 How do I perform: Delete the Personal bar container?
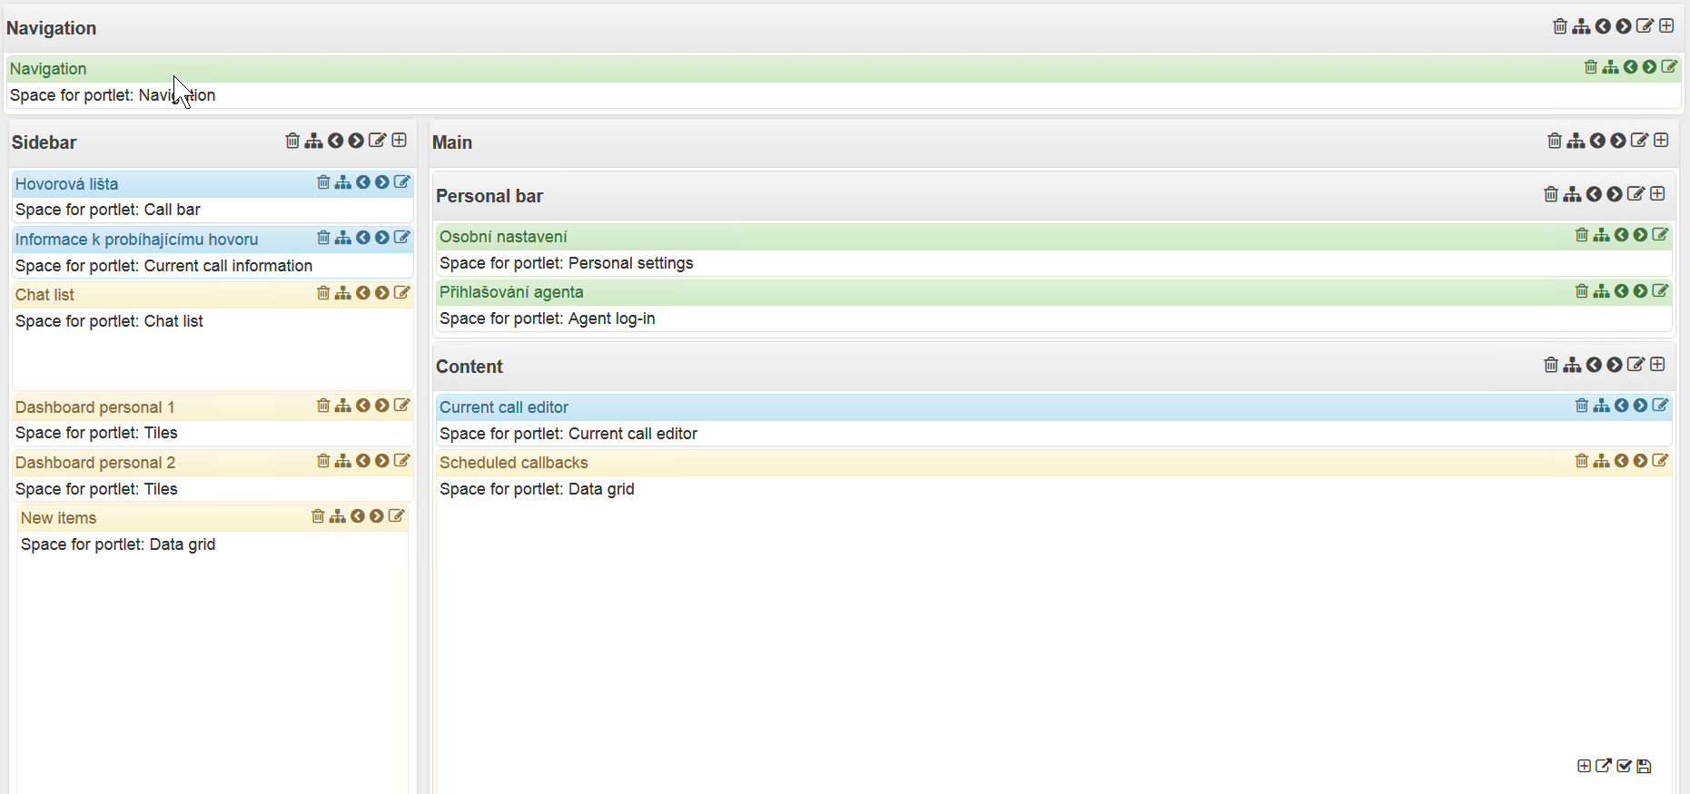(x=1551, y=194)
